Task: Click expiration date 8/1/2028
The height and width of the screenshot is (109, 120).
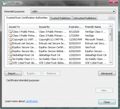Action: [x=74, y=32]
